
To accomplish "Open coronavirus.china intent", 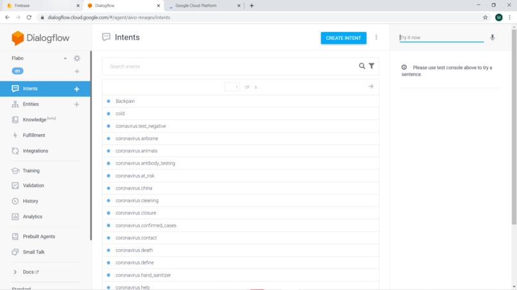I will (x=241, y=188).
